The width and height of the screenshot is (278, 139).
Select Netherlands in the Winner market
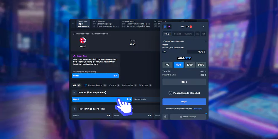(147, 99)
